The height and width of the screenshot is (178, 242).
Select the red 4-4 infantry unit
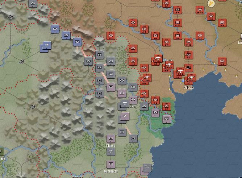pos(178,10)
